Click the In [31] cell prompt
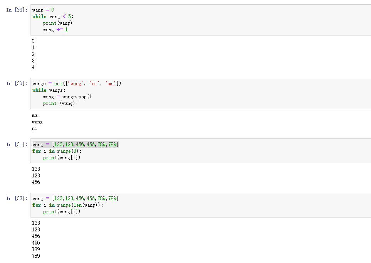This screenshot has height=263, width=371. point(17,145)
